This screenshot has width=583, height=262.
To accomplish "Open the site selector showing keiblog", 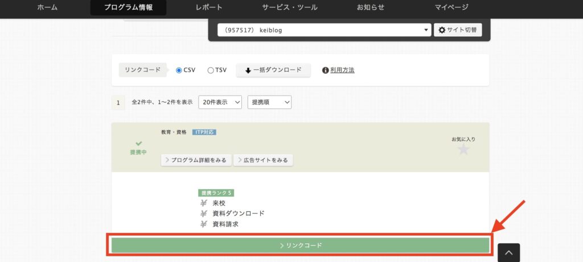I will 324,30.
